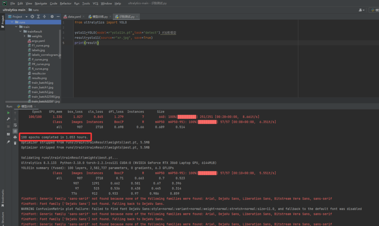Viewport: 379px width, 226px height.
Task: Open the Navigate menu
Action: click(x=41, y=3)
